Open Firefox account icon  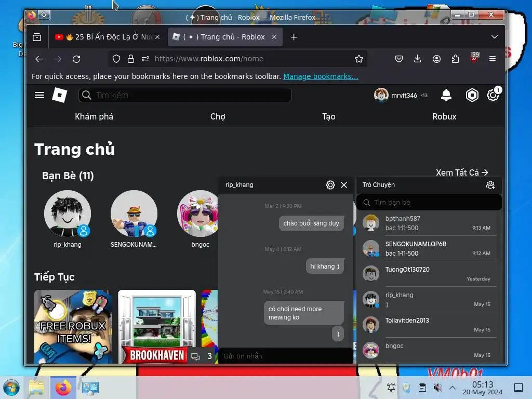(436, 59)
